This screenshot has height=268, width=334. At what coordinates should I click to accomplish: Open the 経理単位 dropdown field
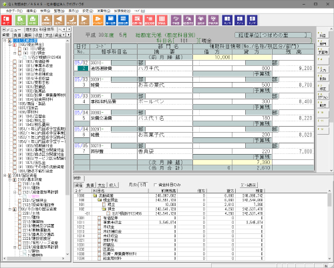[x=273, y=35]
